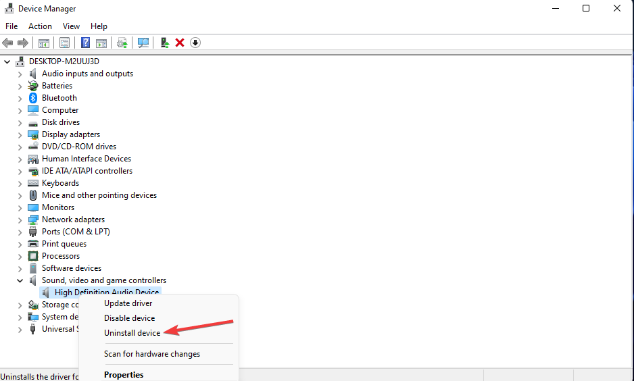The height and width of the screenshot is (381, 634).
Task: Click the Keyboards category icon
Action: click(32, 183)
